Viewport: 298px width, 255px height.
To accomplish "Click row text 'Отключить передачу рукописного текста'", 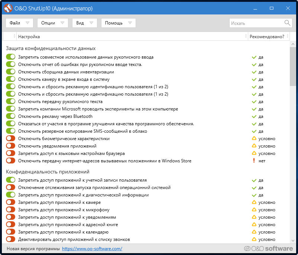I will 60,102.
